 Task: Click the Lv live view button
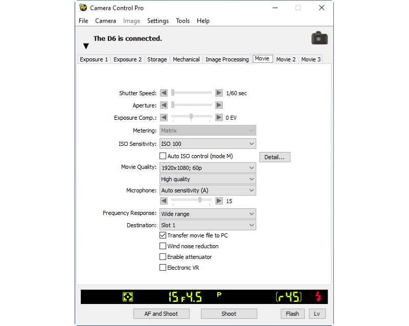tap(317, 314)
